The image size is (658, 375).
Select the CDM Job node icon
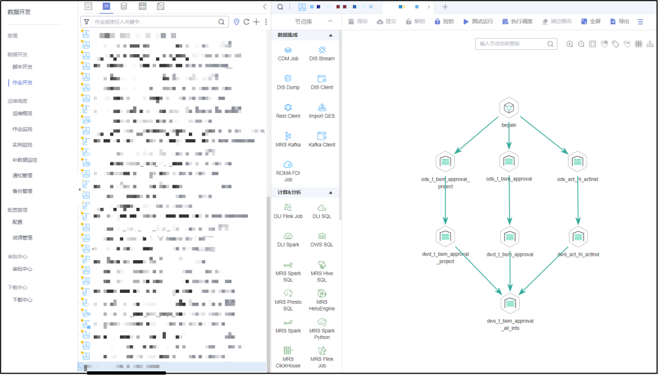288,49
